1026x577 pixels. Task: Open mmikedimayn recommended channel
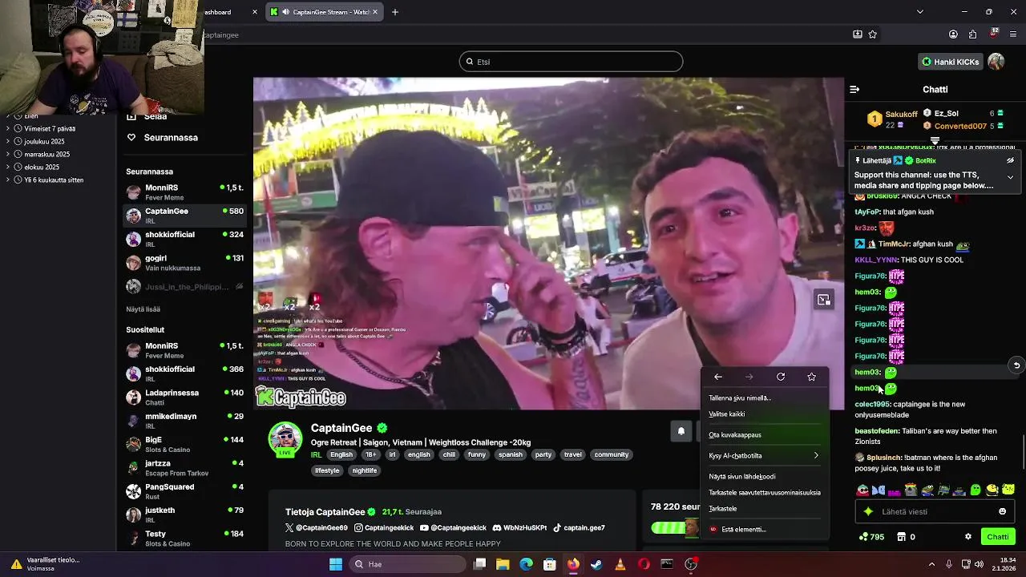pos(184,421)
